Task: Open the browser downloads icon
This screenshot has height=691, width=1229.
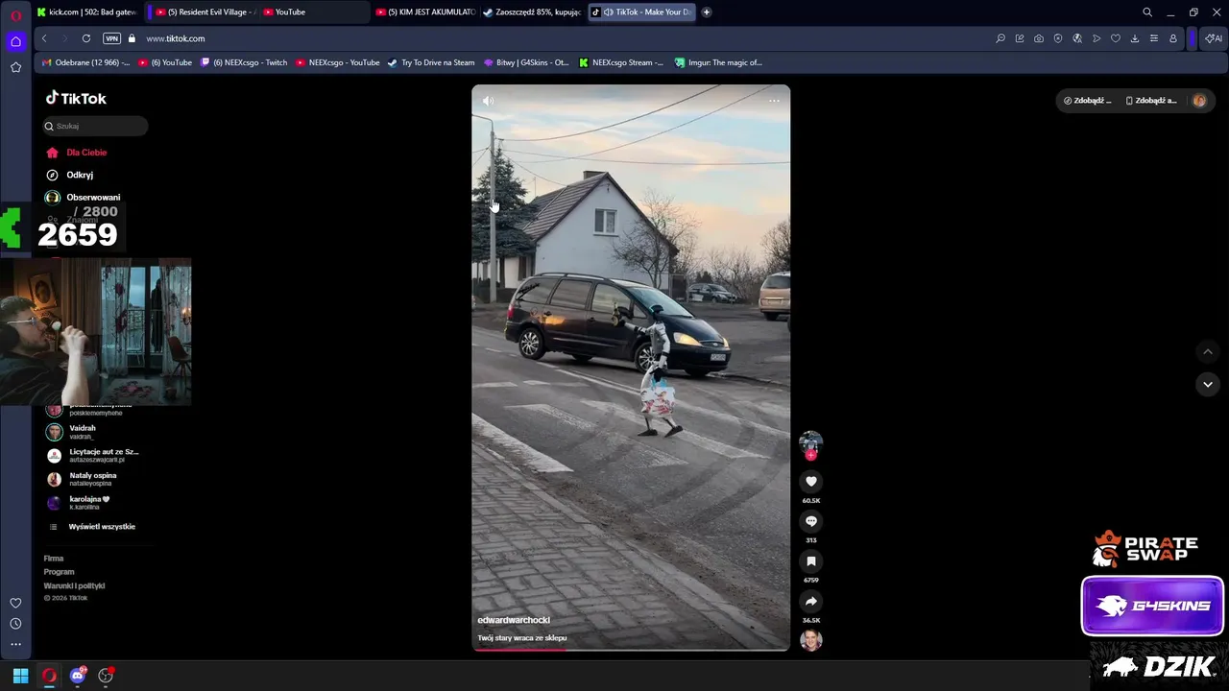Action: 1135,38
